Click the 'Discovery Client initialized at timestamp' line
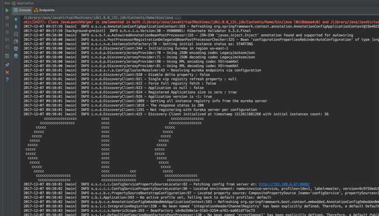The width and height of the screenshot is (379, 216). coord(176,114)
